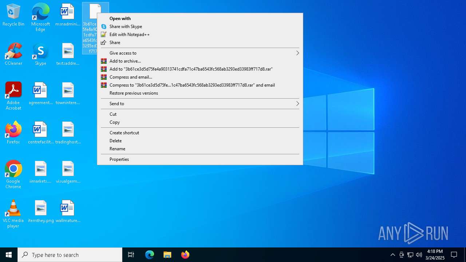466x262 pixels.
Task: Open Microsoft Edge from the taskbar
Action: [x=150, y=255]
